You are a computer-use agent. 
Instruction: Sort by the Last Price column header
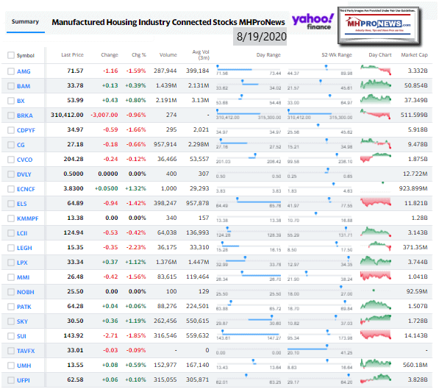[73, 55]
